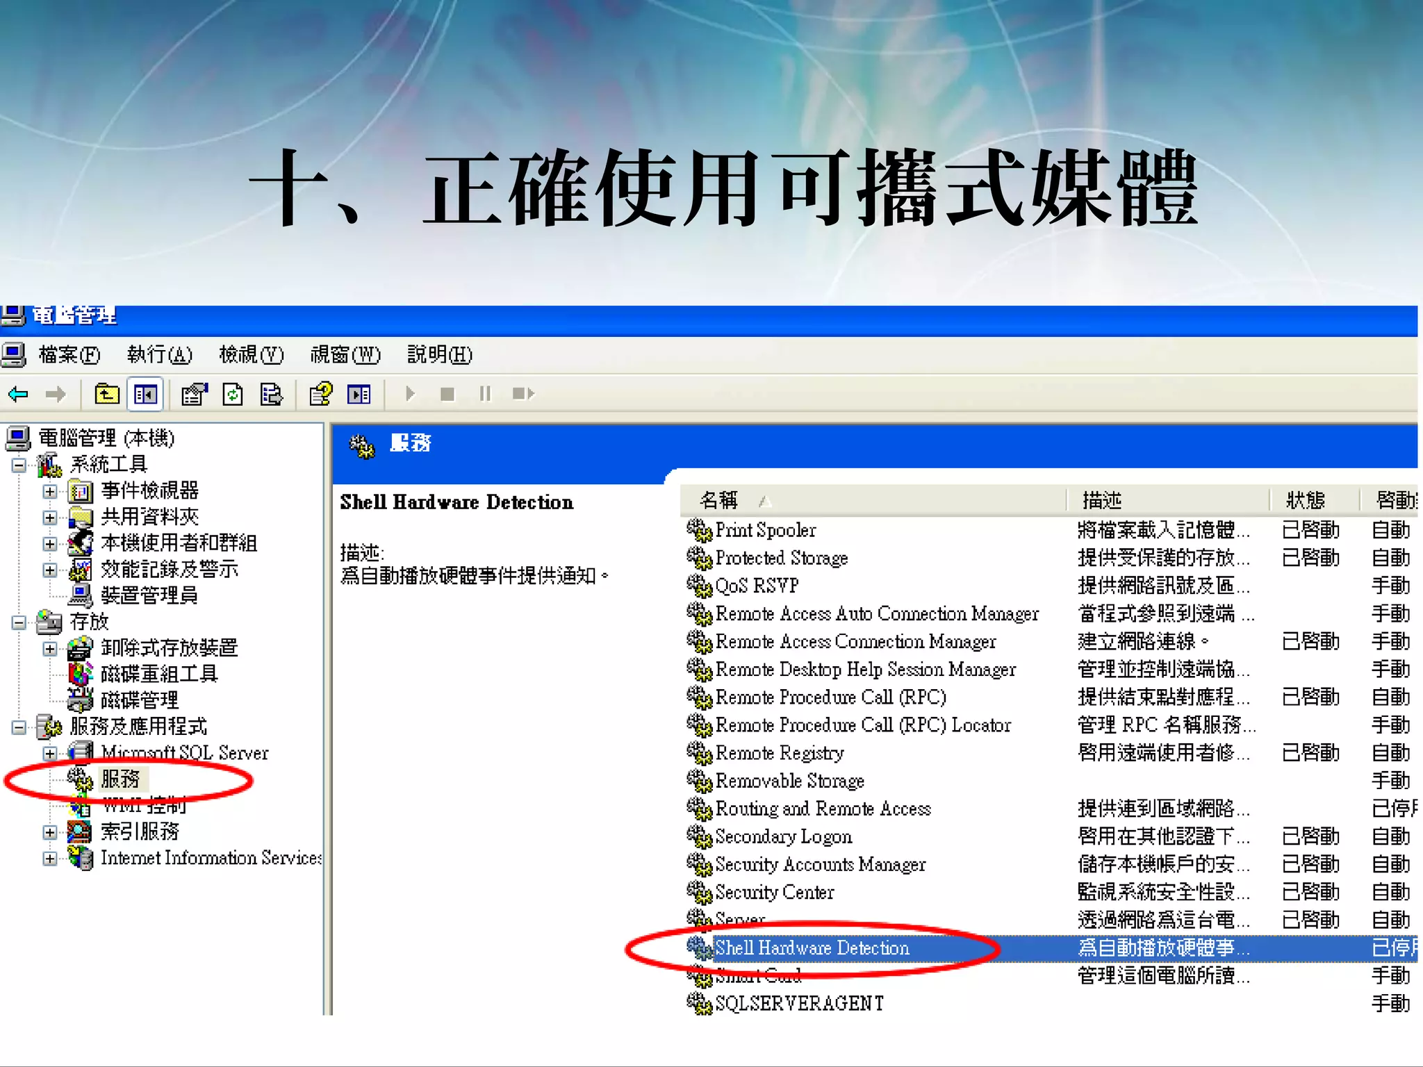Select the Removable Storage service
Screen dimensions: 1423x1067
point(790,781)
